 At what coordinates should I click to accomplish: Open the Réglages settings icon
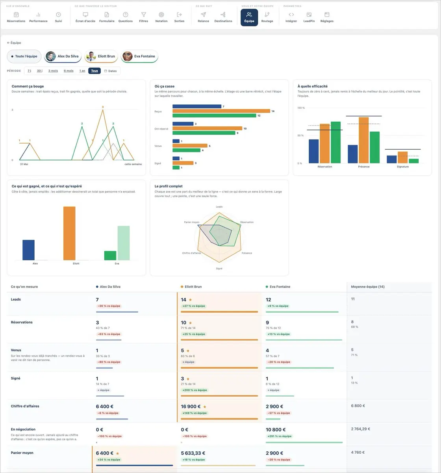coord(327,15)
